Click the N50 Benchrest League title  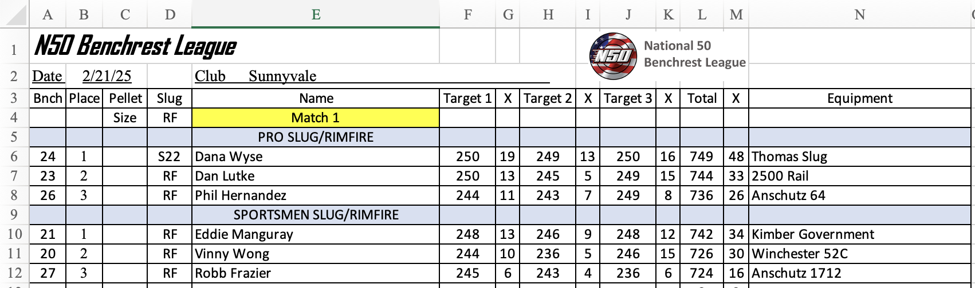pos(135,46)
